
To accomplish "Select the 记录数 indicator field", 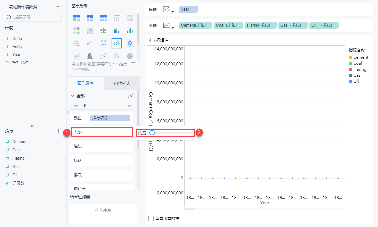I will [x=18, y=183].
